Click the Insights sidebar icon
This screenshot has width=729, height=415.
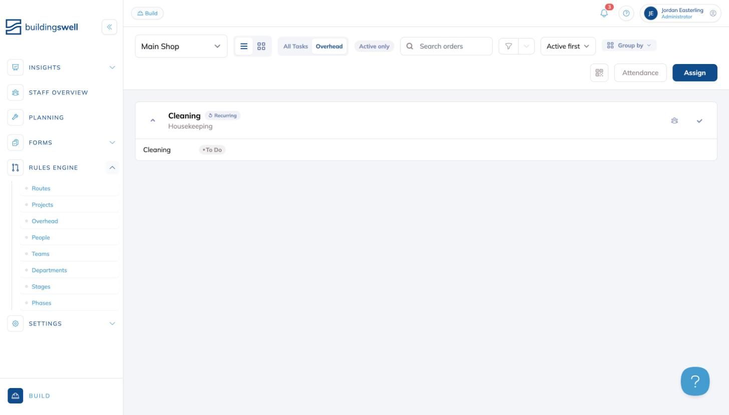click(x=16, y=67)
